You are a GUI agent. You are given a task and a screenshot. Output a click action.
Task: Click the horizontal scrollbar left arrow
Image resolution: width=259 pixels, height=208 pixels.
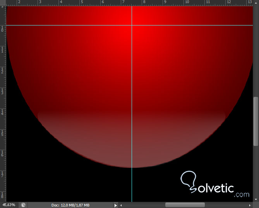pos(121,205)
